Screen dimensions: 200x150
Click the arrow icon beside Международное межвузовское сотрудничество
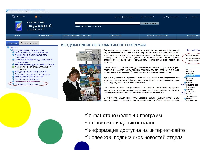13,55
